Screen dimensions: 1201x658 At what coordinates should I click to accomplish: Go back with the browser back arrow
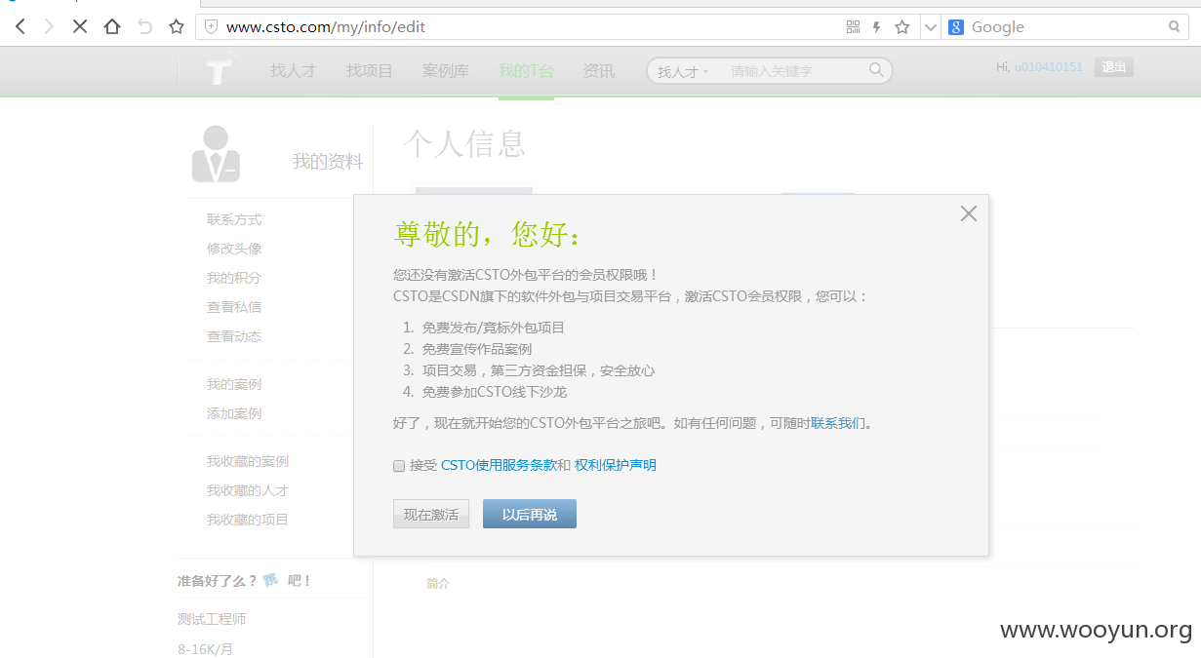20,27
